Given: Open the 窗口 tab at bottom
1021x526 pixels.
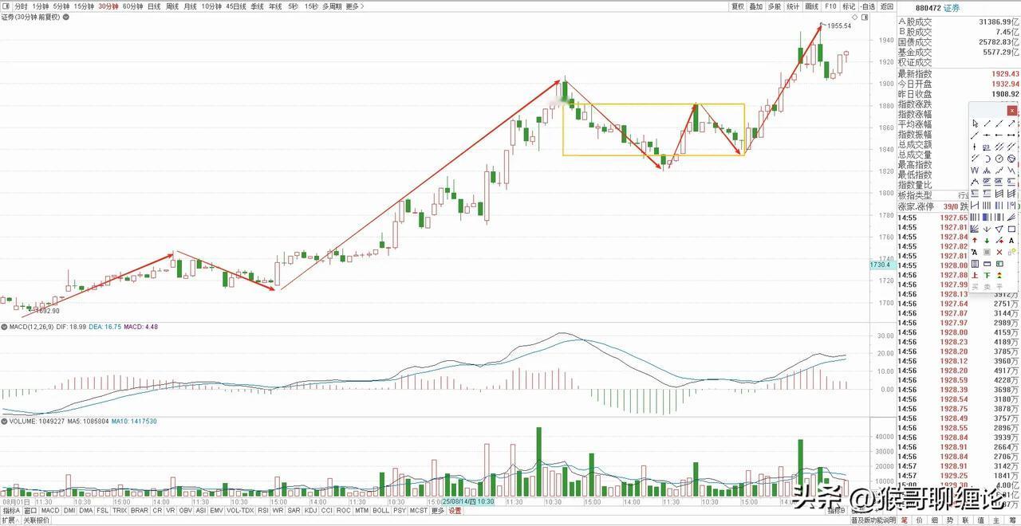Looking at the screenshot, I should (30, 510).
